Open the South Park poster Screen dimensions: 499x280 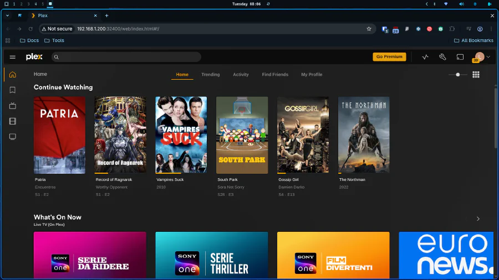point(242,135)
